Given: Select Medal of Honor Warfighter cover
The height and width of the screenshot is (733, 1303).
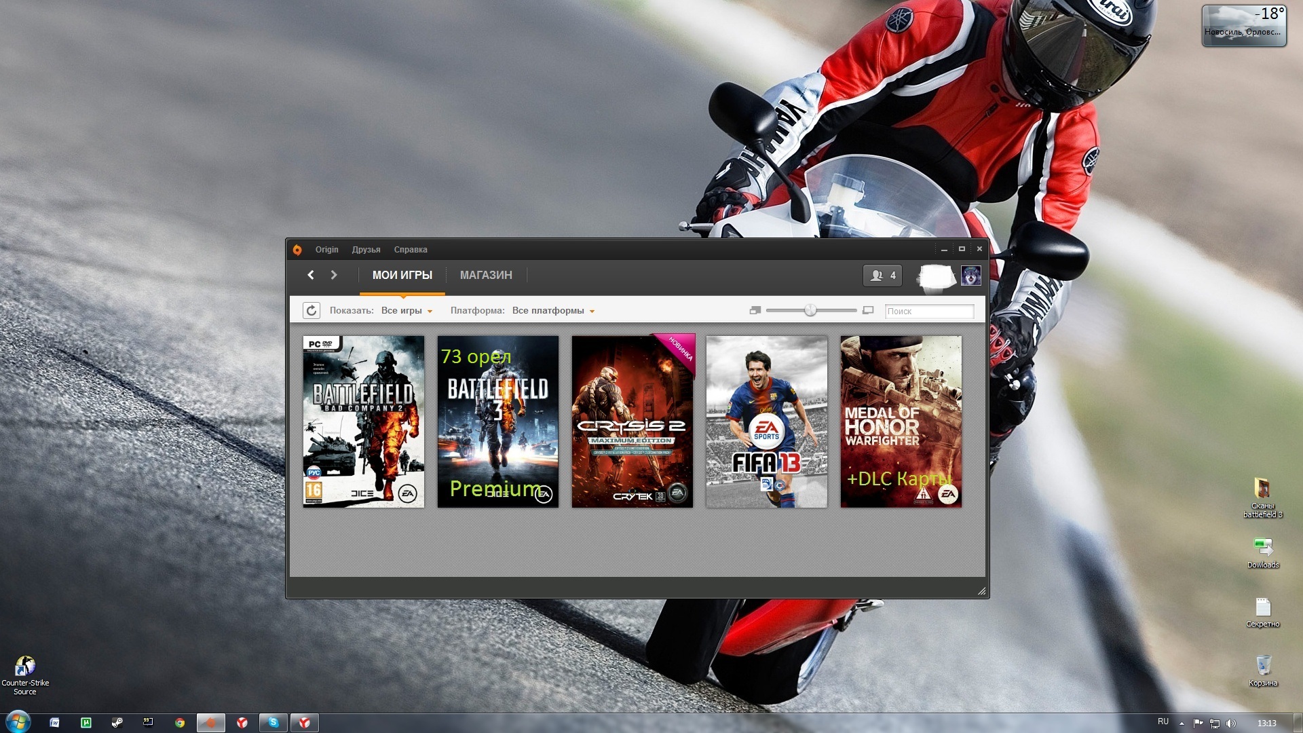Looking at the screenshot, I should click(901, 421).
